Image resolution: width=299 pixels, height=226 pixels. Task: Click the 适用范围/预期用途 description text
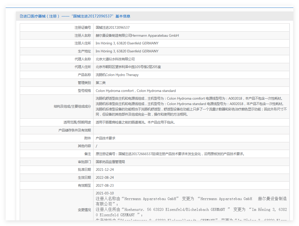(x=135, y=123)
